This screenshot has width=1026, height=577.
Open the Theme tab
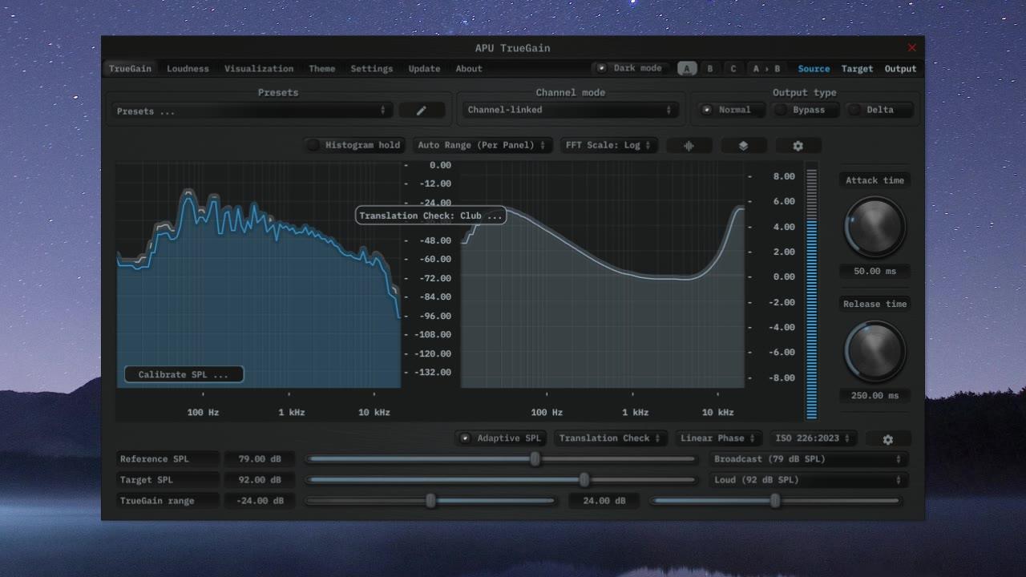322,69
